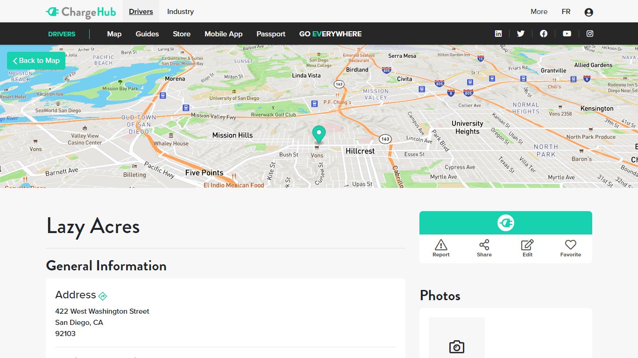Visit ChargeHub LinkedIn page
638x358 pixels.
click(498, 34)
